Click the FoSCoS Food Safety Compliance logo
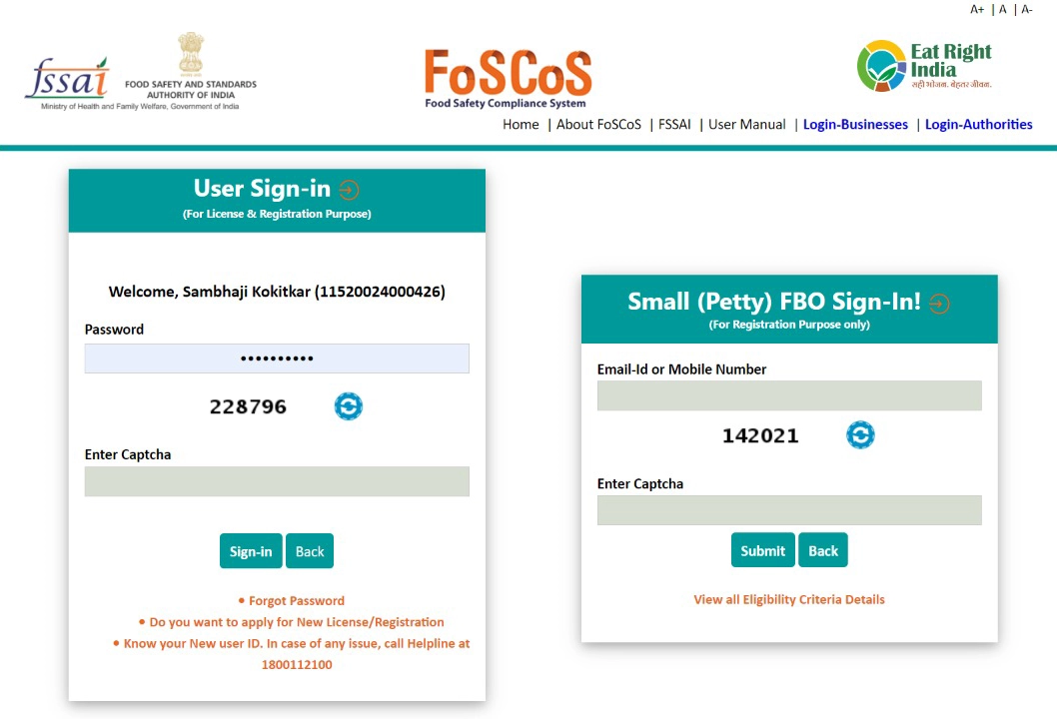 (x=508, y=78)
